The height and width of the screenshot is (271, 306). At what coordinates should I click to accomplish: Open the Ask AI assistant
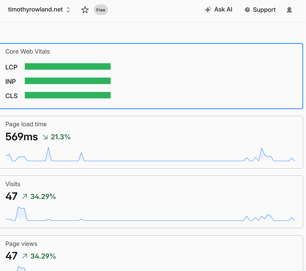(219, 9)
